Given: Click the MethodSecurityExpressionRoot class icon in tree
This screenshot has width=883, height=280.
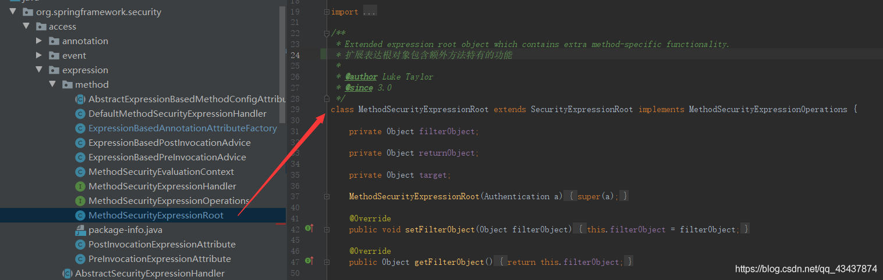Looking at the screenshot, I should tap(80, 216).
